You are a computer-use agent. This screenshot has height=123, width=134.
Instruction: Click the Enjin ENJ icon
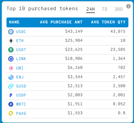(x=11, y=77)
